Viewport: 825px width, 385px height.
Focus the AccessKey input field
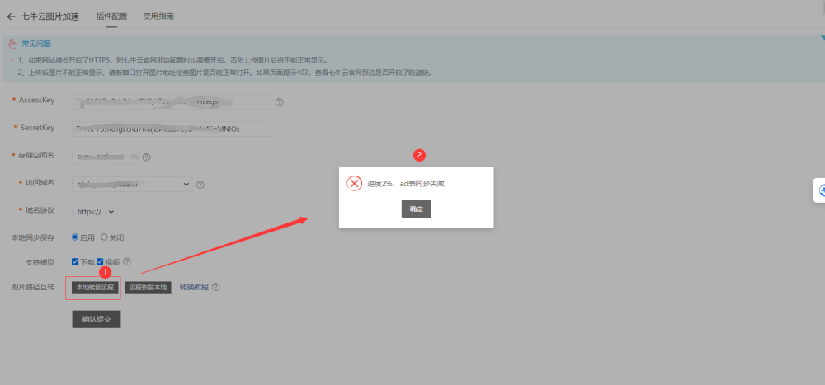point(172,101)
